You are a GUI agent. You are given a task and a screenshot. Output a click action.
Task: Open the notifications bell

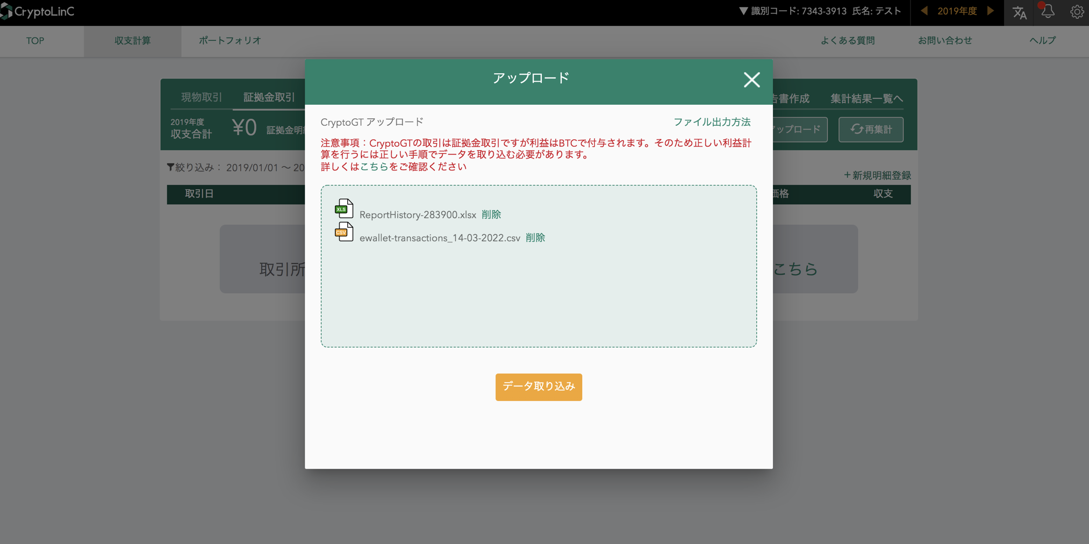coord(1048,11)
